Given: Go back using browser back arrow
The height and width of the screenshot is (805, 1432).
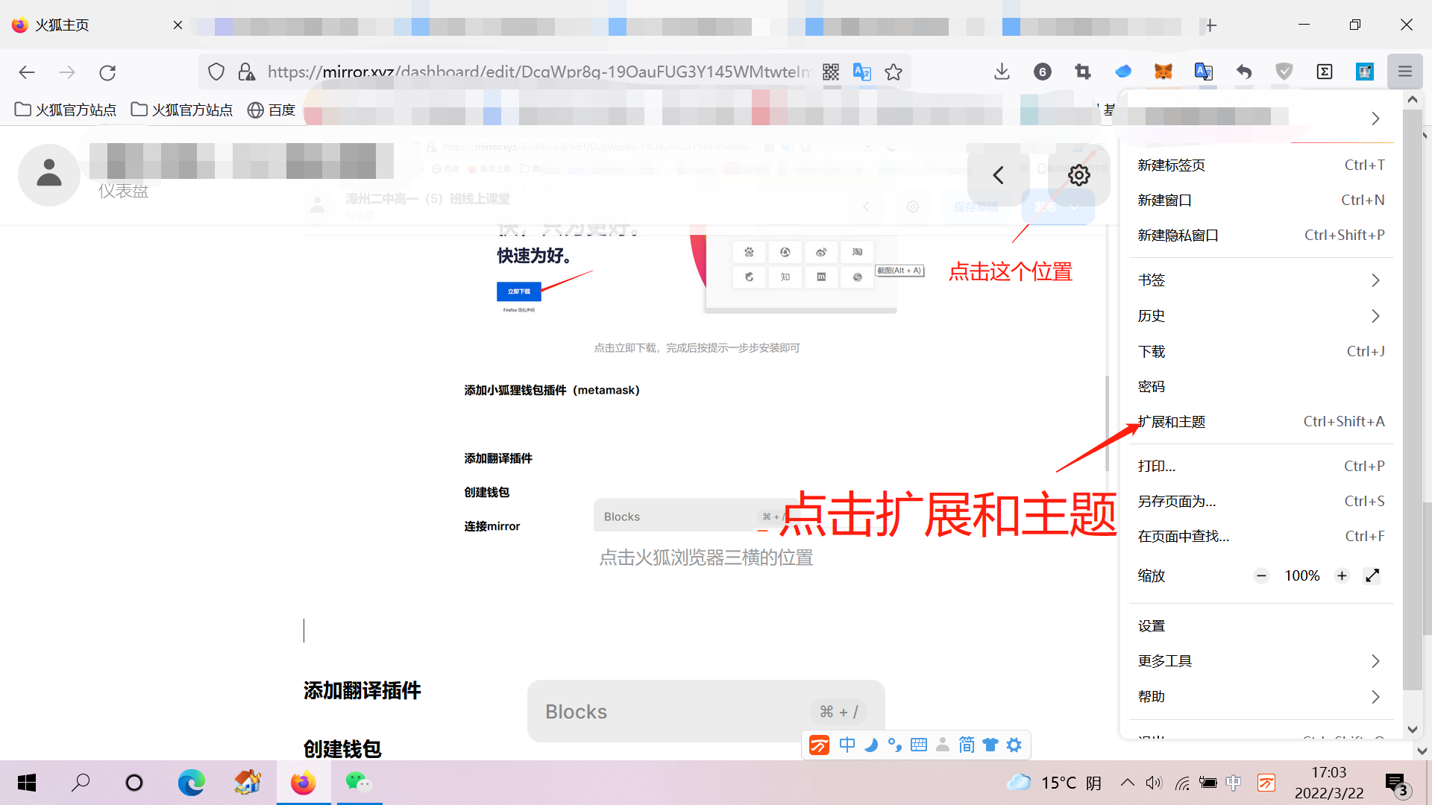Looking at the screenshot, I should click(x=27, y=72).
